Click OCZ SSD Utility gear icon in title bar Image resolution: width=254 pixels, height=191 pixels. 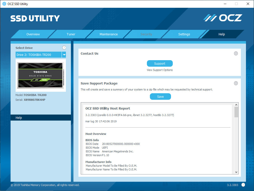coord(4,4)
